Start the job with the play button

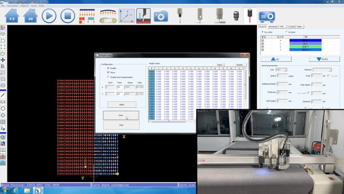[x=49, y=16]
